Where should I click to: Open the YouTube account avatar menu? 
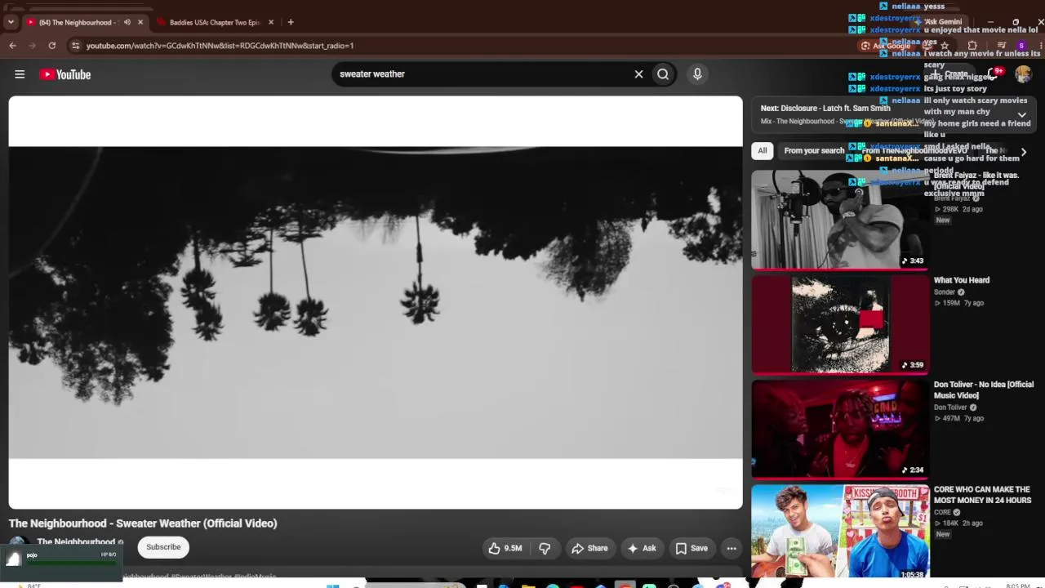pos(1023,74)
